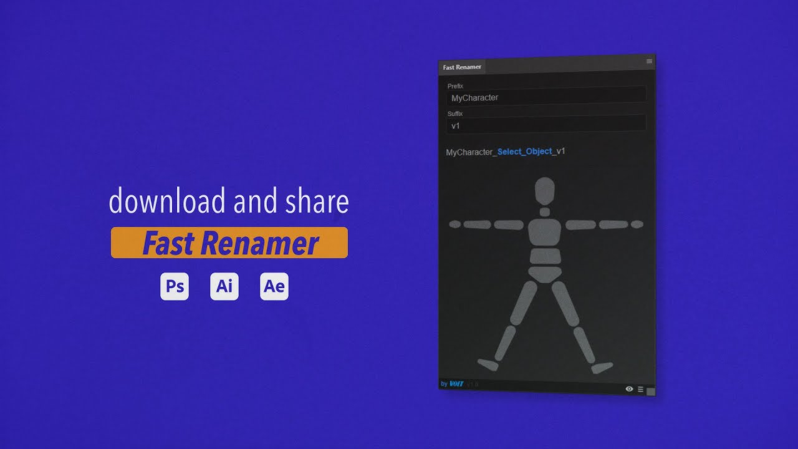Select the hand at the far left of figure
Viewport: 798px width, 449px height.
455,224
